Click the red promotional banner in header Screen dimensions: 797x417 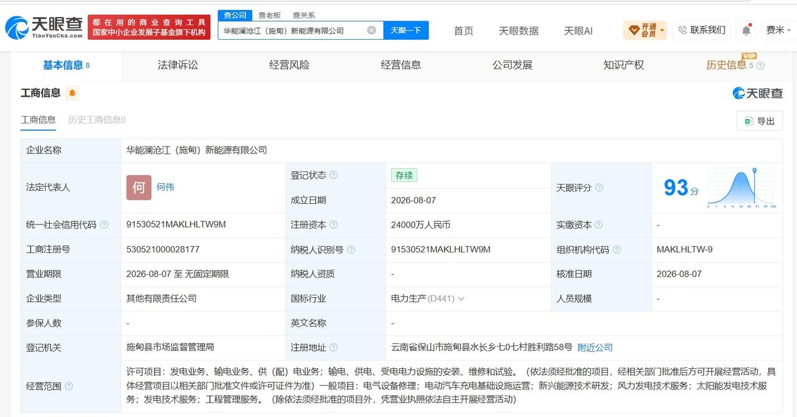pos(149,27)
